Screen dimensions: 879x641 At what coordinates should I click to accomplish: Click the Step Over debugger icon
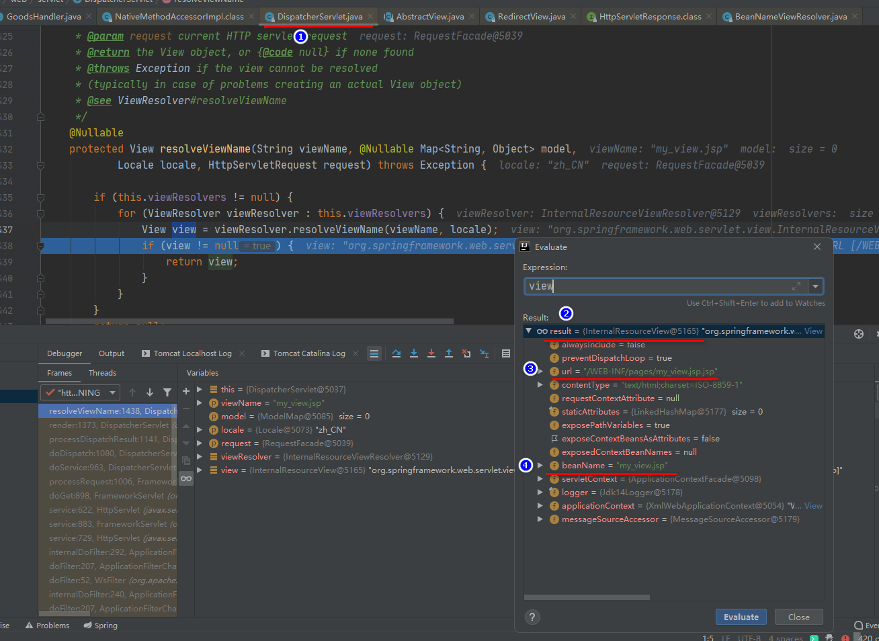(396, 353)
